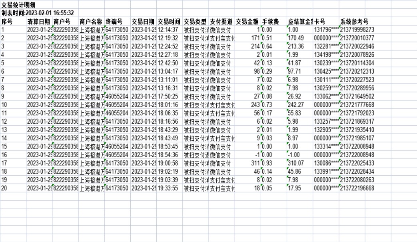Screen dimensions: 417x242
Task: Click the 系统参考号 header cell
Action: [354, 22]
